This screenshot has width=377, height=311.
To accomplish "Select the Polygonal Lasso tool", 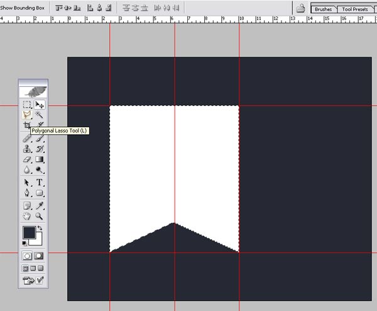I will tap(26, 115).
